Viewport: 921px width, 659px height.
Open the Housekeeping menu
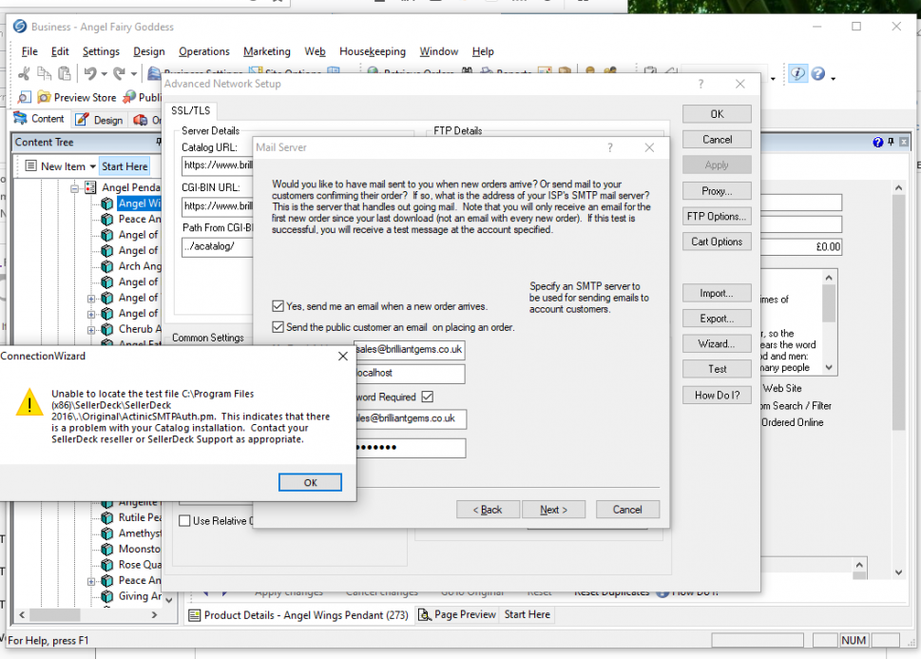click(x=372, y=51)
